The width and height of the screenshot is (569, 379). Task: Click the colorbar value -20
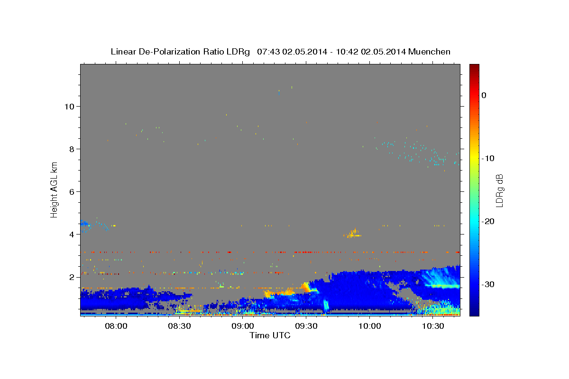tap(488, 221)
